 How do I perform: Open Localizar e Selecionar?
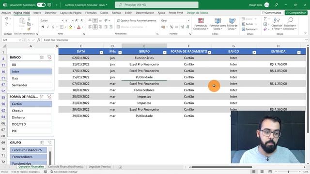tap(290, 24)
